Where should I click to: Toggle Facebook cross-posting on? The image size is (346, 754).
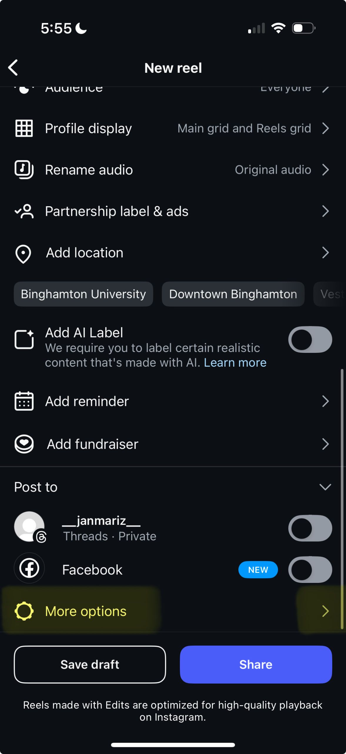tap(310, 570)
